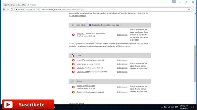This screenshot has width=197, height=110.
Task: Open the taskbar volume icon
Action: [x=172, y=107]
